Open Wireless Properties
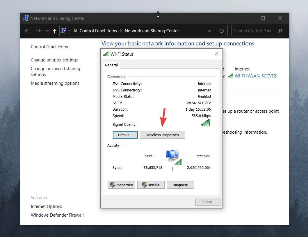 click(163, 135)
